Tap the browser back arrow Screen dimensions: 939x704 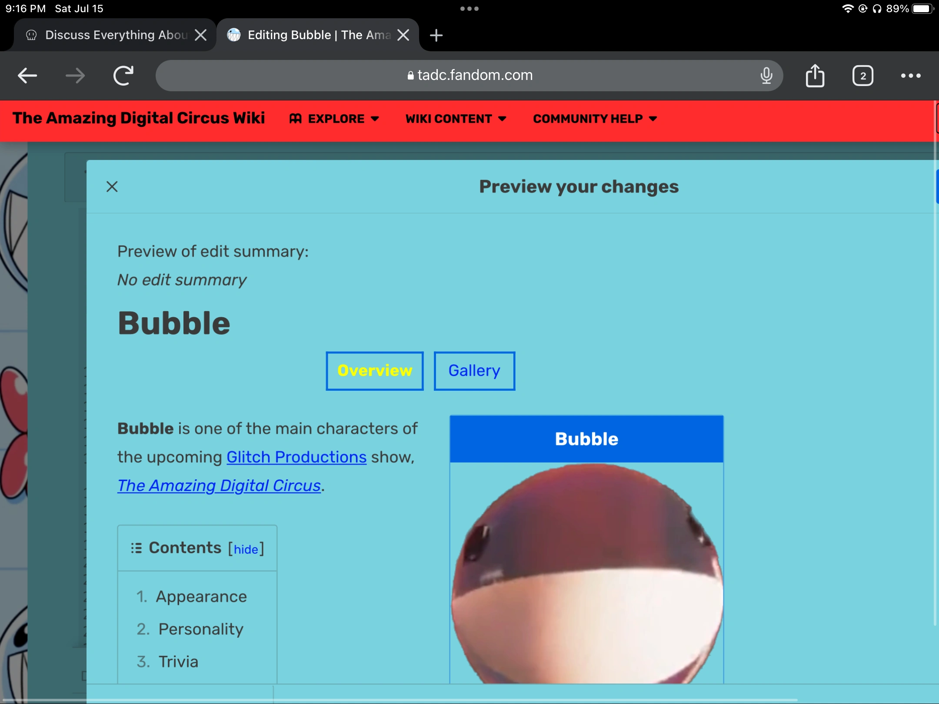[x=27, y=76]
